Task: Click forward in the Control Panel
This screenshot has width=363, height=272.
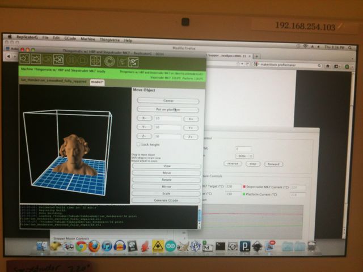Action: tap(273, 164)
